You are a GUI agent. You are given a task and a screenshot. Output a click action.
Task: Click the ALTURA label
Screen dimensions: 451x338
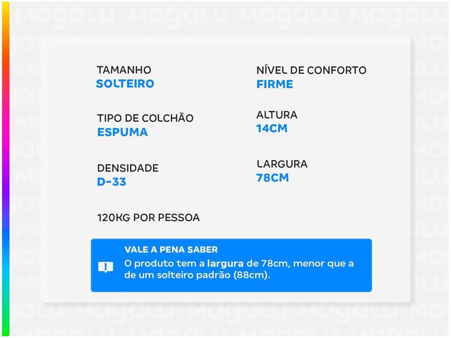click(277, 115)
